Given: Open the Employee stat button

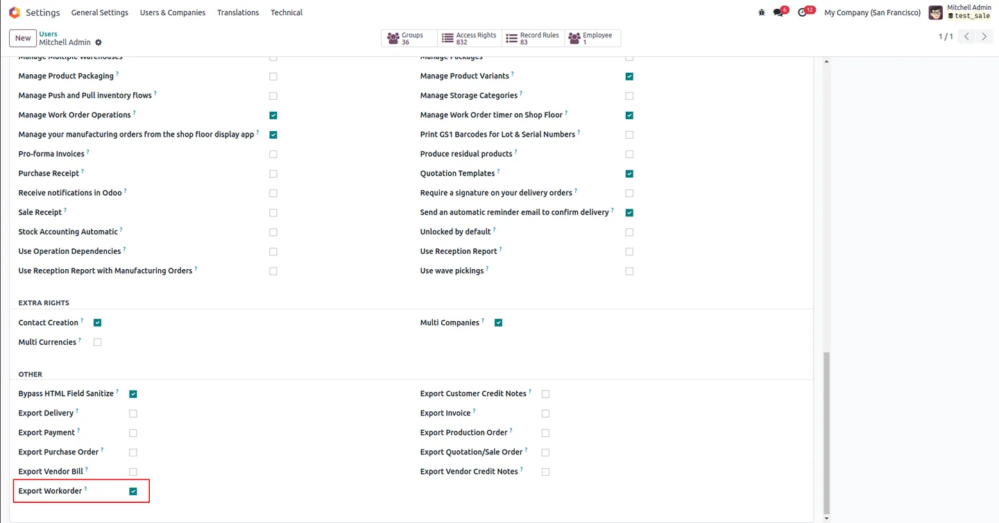Looking at the screenshot, I should 592,38.
